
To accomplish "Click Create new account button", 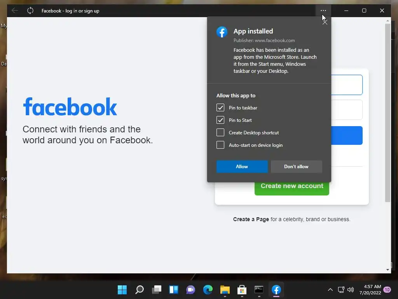I will click(x=292, y=189).
